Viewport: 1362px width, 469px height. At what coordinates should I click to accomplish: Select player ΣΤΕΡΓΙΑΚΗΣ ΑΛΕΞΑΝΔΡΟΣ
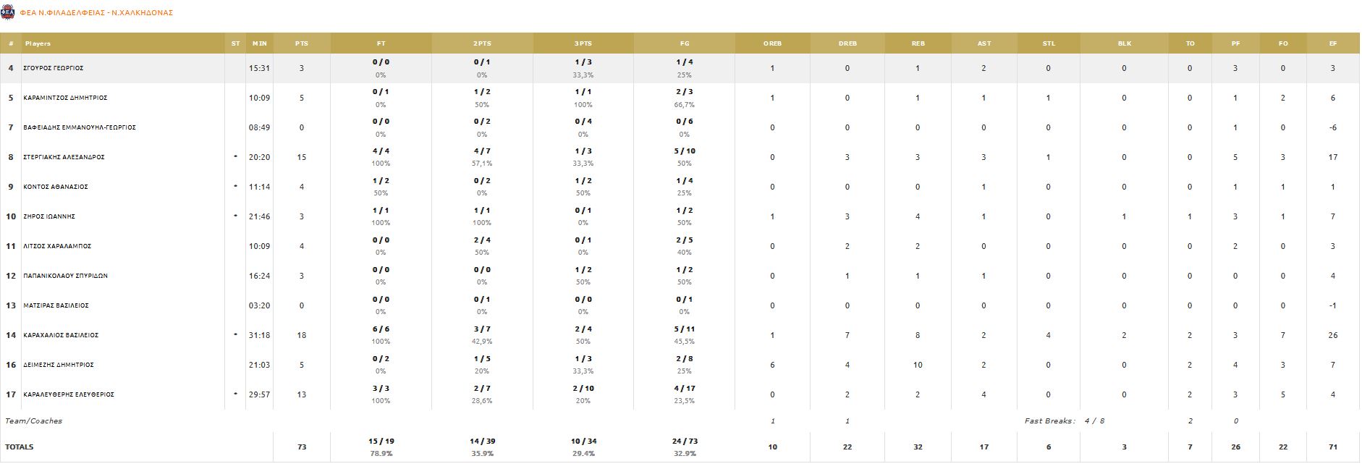[64, 157]
